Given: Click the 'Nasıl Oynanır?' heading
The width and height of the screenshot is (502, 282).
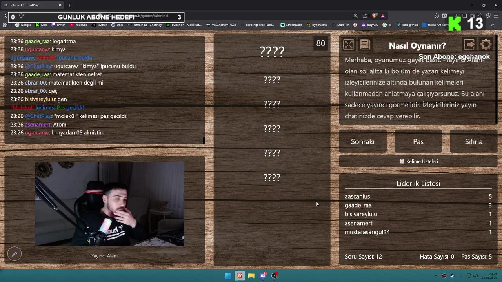Looking at the screenshot, I should point(417,46).
